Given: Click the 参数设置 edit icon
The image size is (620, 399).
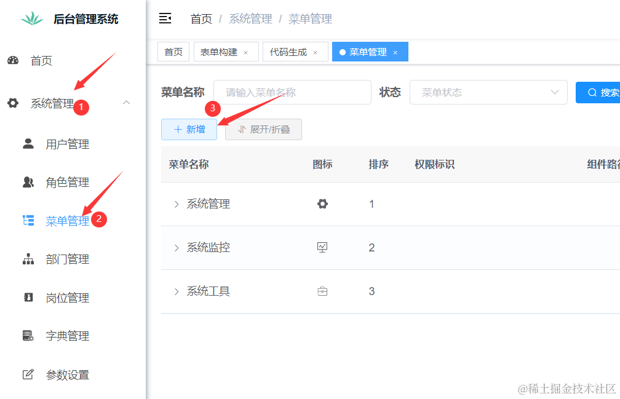Looking at the screenshot, I should tap(28, 374).
